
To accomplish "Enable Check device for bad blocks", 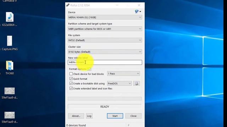I will (x=71, y=74).
